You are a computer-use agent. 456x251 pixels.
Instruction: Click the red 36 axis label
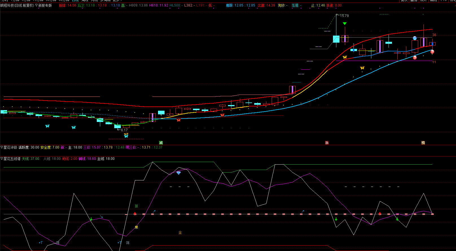[434, 35]
